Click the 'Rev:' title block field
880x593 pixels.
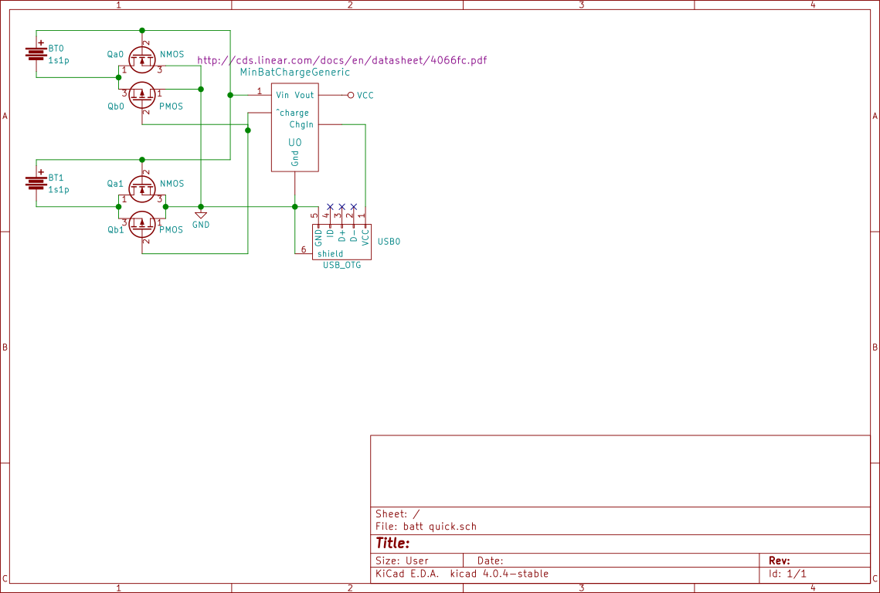point(780,561)
